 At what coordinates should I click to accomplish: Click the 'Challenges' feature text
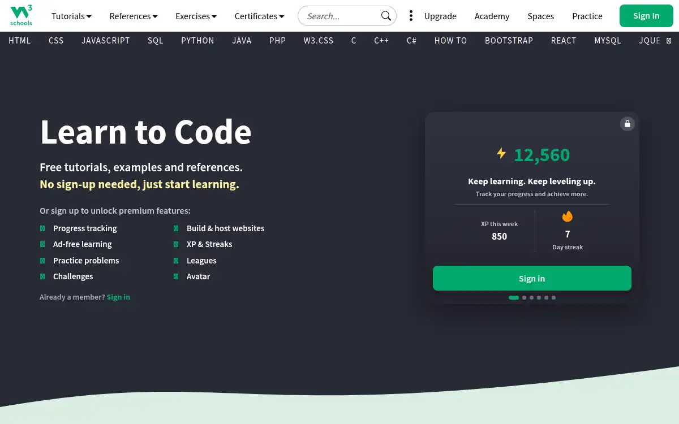pos(73,276)
